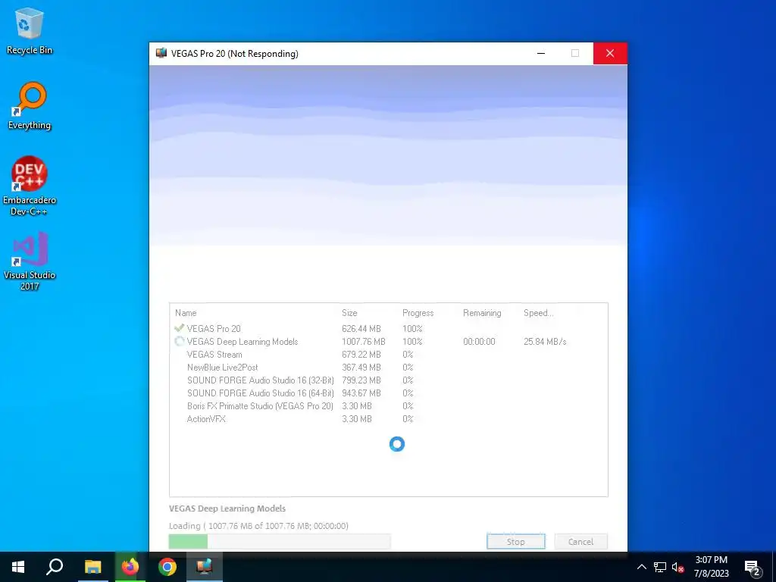776x582 pixels.
Task: Click the VEGAS Deep Learning Models heading below list
Action: (227, 508)
